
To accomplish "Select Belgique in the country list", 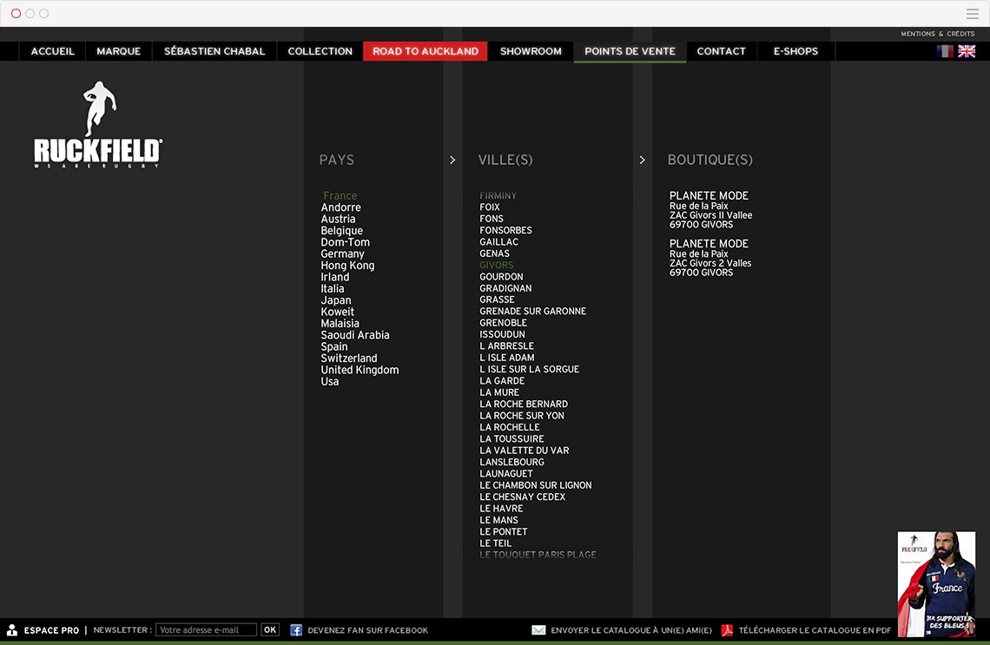I will 341,231.
